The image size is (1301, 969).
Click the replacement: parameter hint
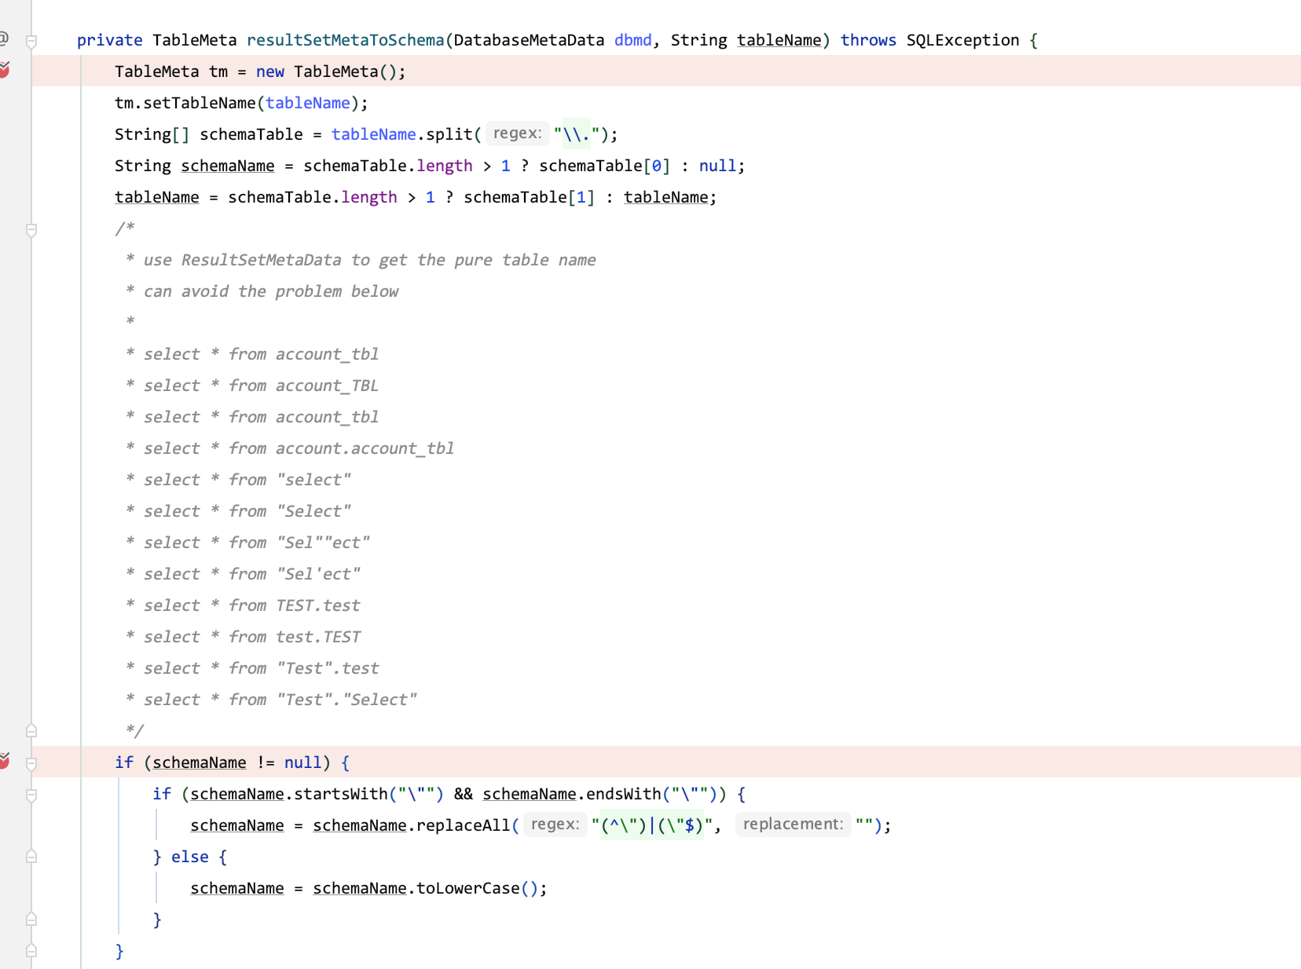(x=793, y=825)
